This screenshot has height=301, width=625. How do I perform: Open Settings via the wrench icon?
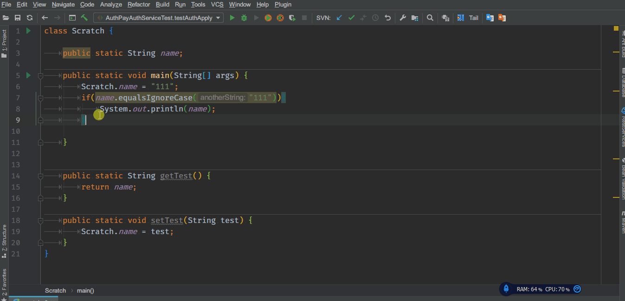point(403,18)
